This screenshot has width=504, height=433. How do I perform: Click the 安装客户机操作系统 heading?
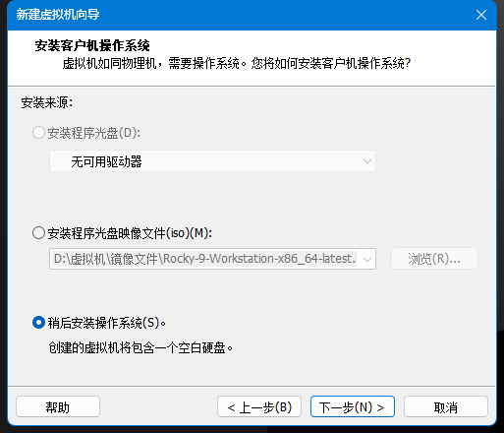[92, 45]
